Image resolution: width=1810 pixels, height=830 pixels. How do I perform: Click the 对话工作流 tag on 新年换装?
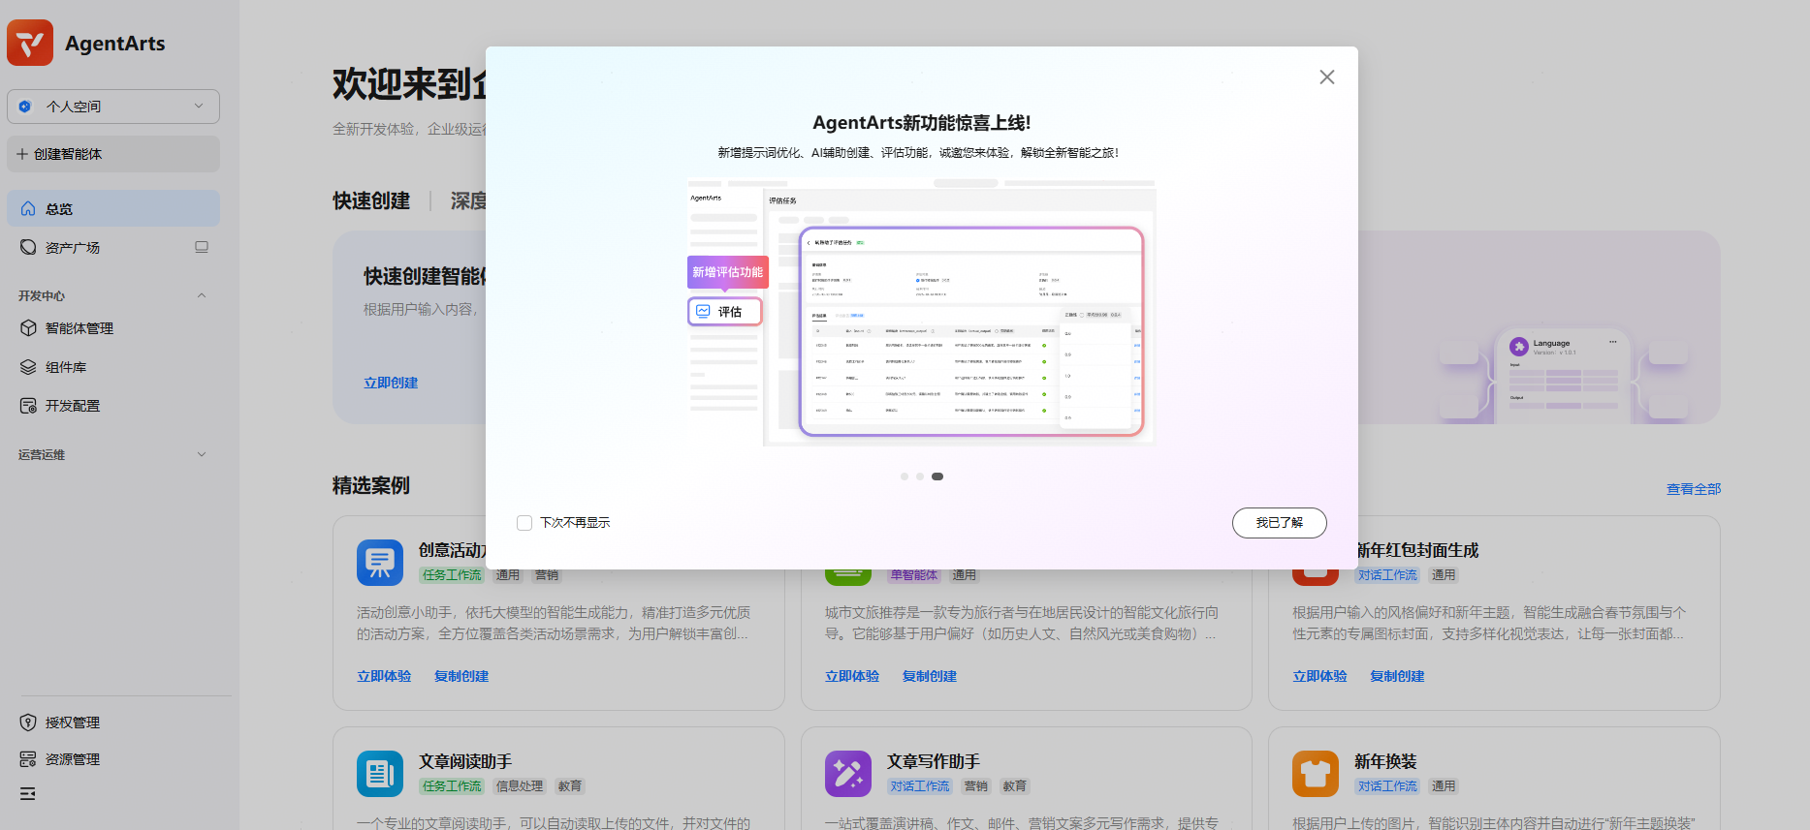(x=1387, y=786)
